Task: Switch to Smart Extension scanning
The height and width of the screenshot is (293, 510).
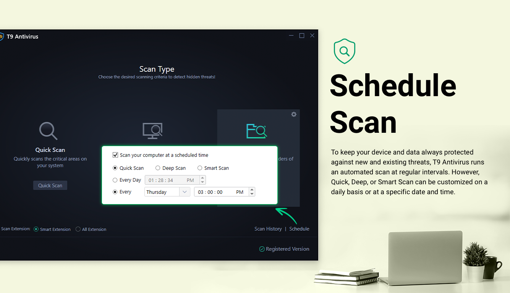Action: coord(36,229)
